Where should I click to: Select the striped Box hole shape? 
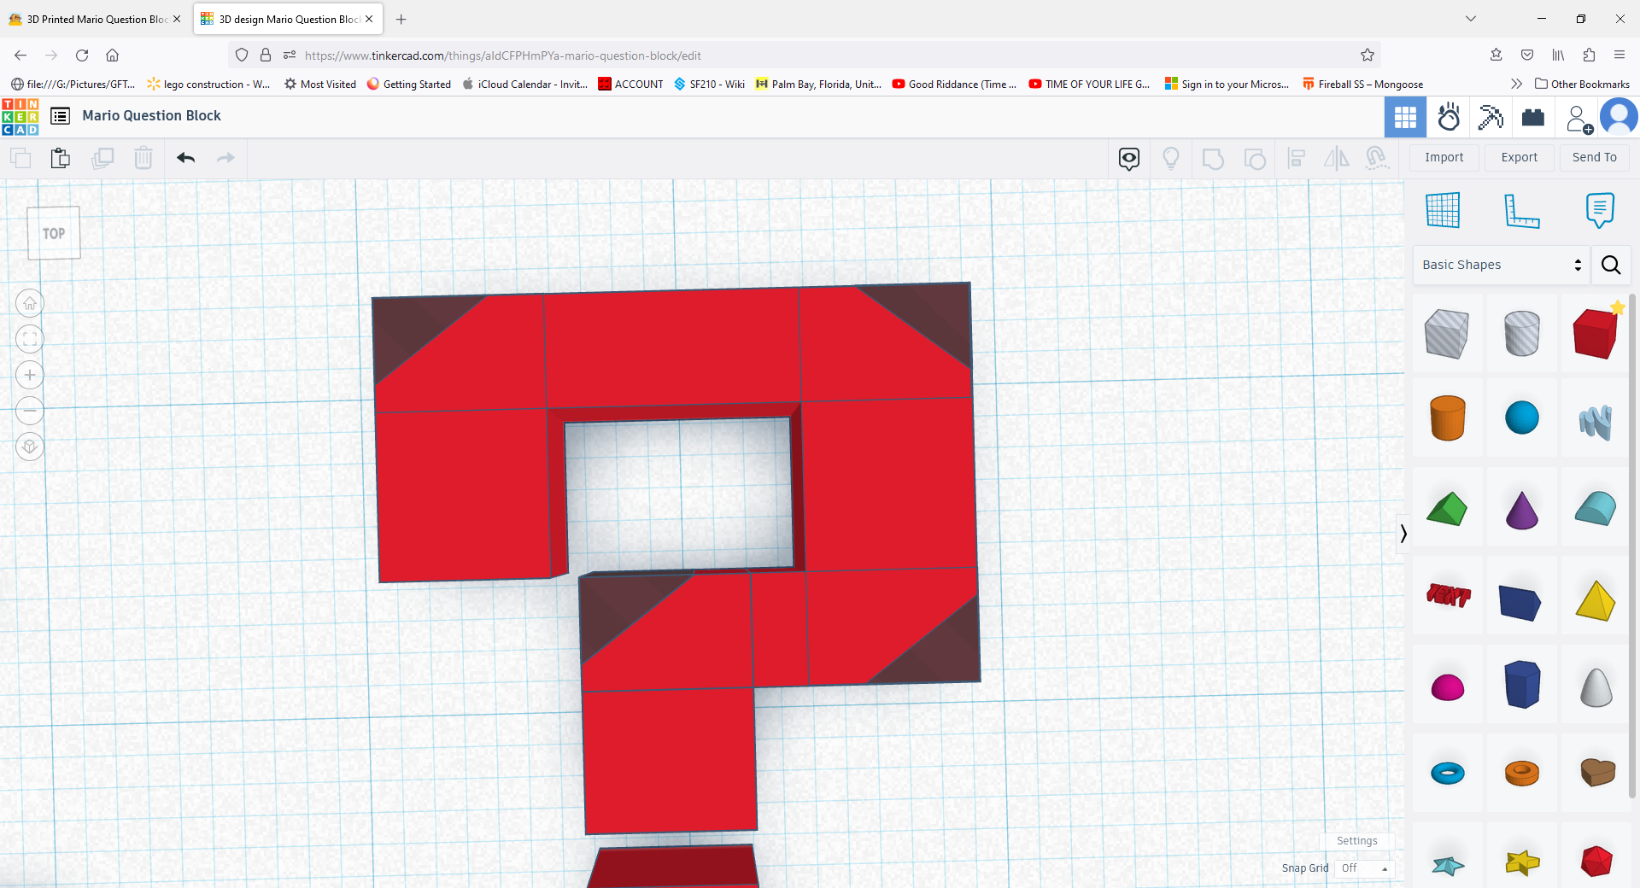(x=1447, y=333)
